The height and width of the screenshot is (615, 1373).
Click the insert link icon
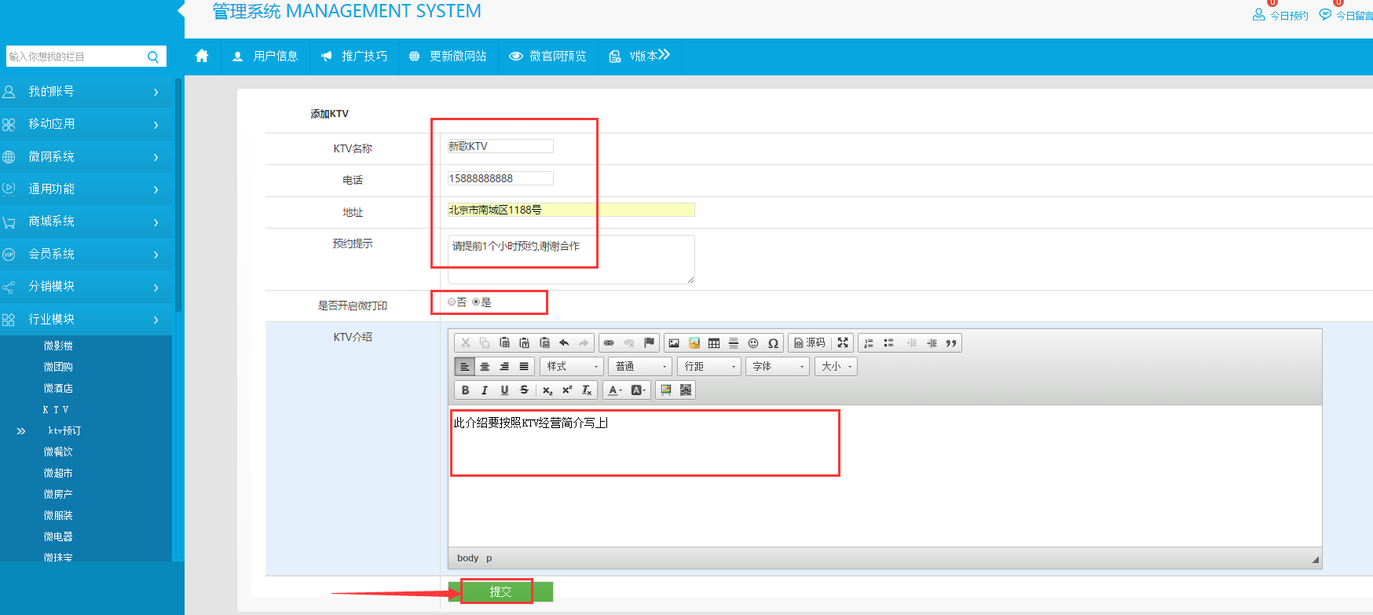[x=609, y=343]
